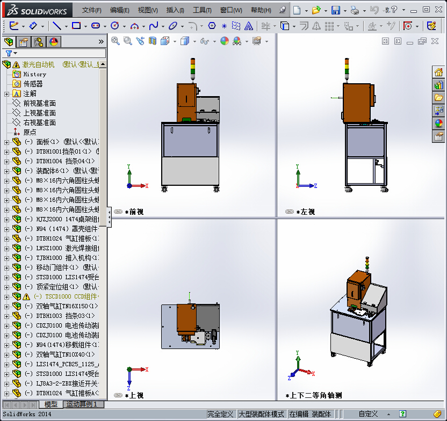Screen dimensions: 447x421
Task: Select the Rectangle sketch tool
Action: (x=76, y=26)
